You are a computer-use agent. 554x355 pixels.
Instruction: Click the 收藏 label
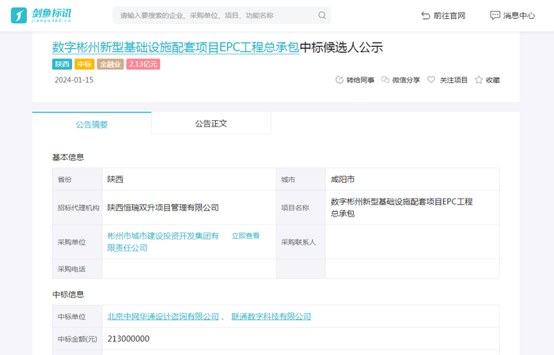(493, 80)
